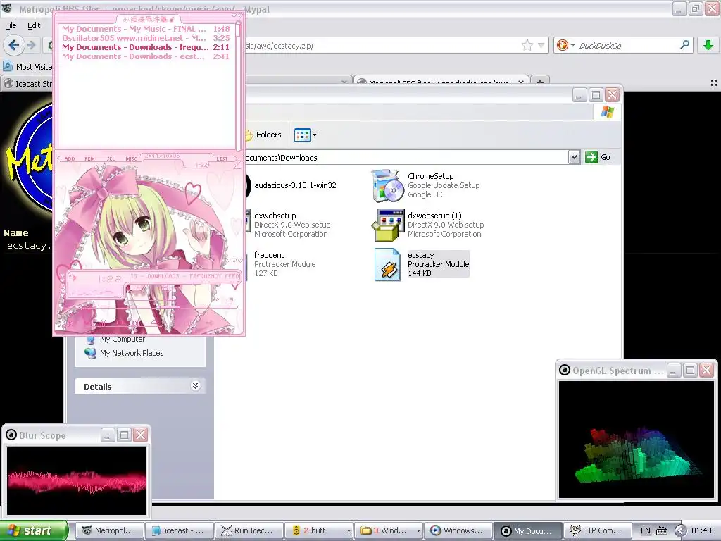This screenshot has width=721, height=541.
Task: Switch to FTP Com... taskbar item
Action: [597, 530]
